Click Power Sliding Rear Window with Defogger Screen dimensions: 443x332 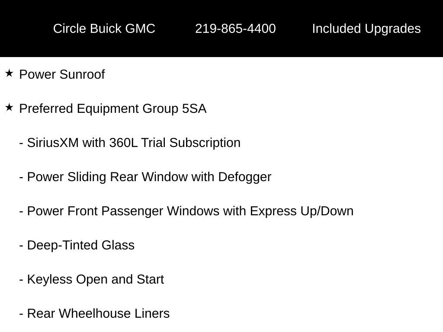pos(149,177)
